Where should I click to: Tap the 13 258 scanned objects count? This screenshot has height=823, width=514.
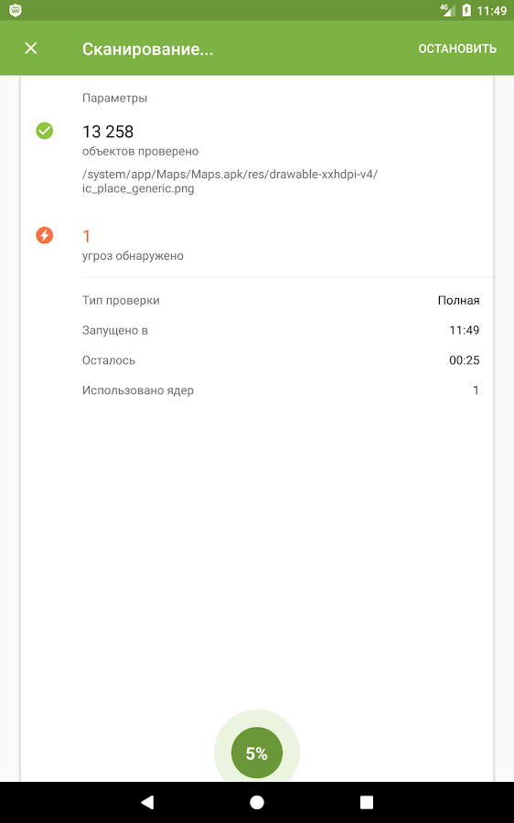click(x=108, y=131)
